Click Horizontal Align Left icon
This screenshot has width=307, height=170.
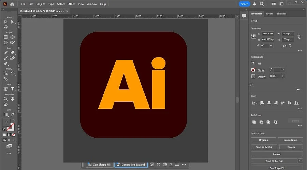(x=262, y=103)
